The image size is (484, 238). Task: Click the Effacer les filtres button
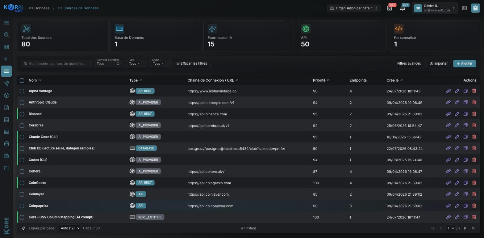(x=191, y=63)
